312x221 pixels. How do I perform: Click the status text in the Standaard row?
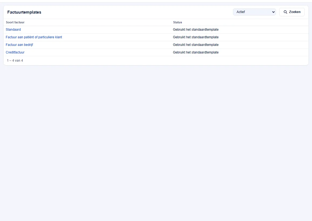196,30
